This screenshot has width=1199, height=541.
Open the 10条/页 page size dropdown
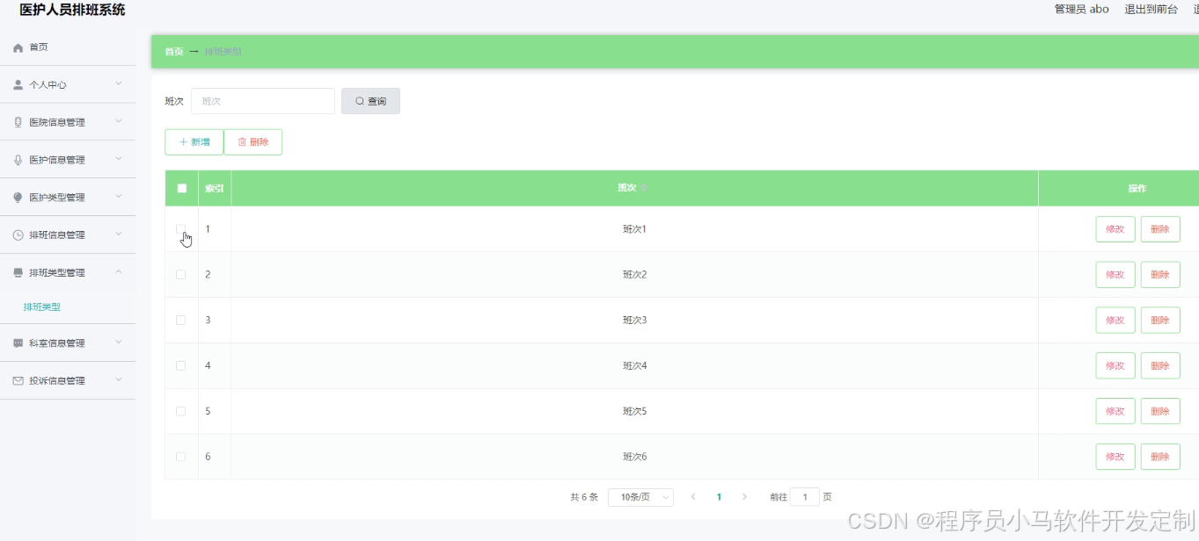(640, 497)
